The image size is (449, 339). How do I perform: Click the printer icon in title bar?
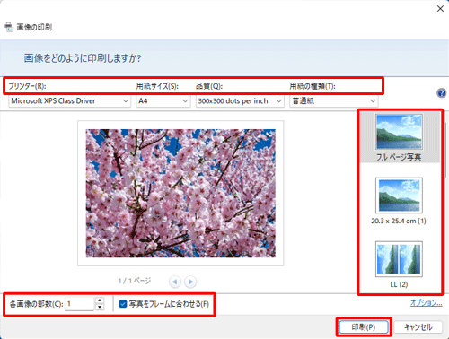[9, 27]
